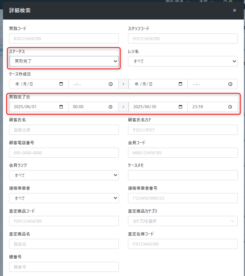Screen dimensions: 245x276
Task: Open calendar picker for ケース作成日 start date
Action: (x=61, y=84)
